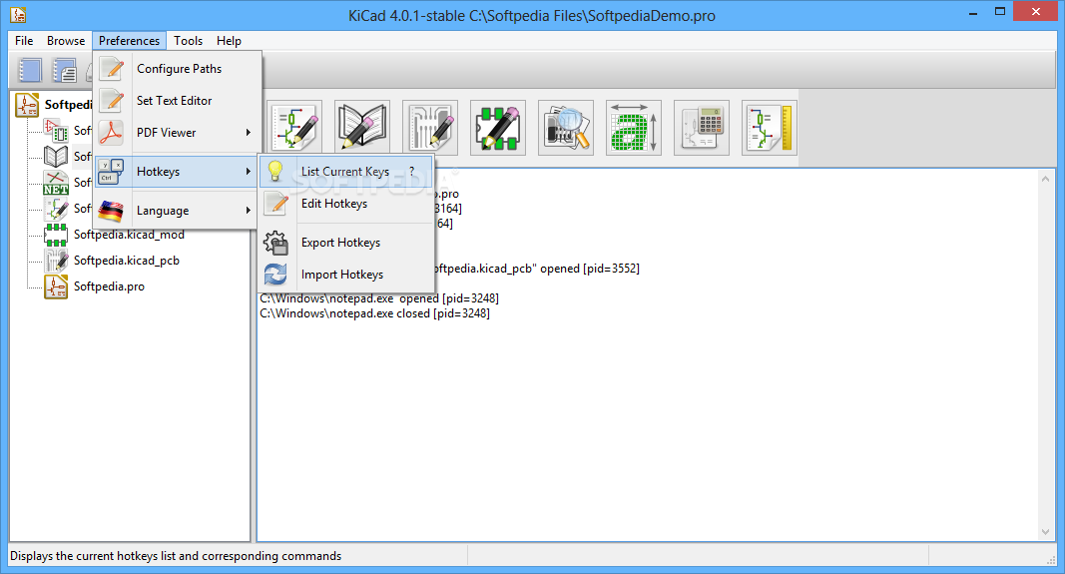Click the log scrollbar down arrow

[1045, 532]
